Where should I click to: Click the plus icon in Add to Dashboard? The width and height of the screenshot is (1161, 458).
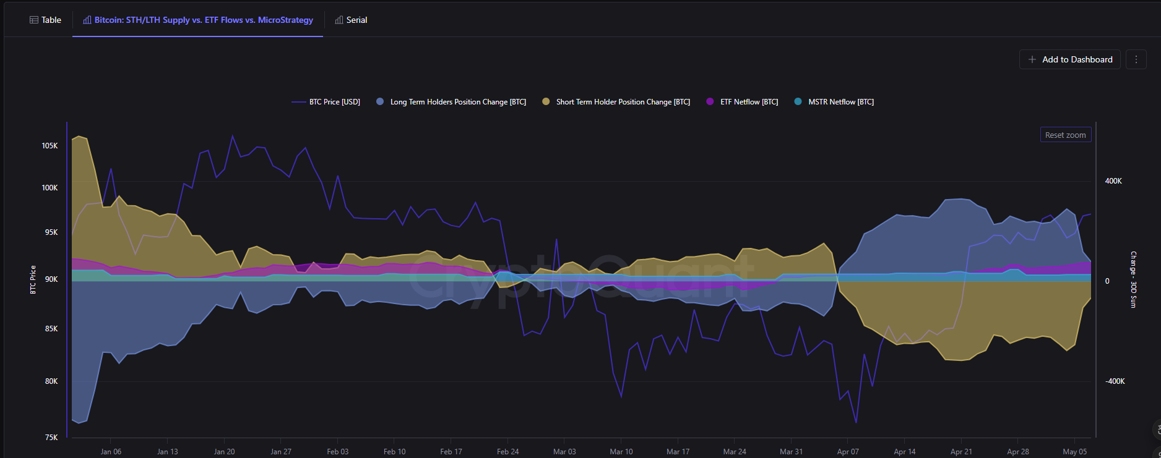[1032, 59]
